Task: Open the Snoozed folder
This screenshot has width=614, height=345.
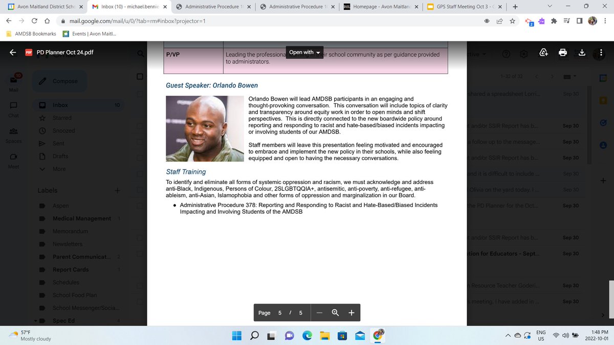Action: click(63, 131)
